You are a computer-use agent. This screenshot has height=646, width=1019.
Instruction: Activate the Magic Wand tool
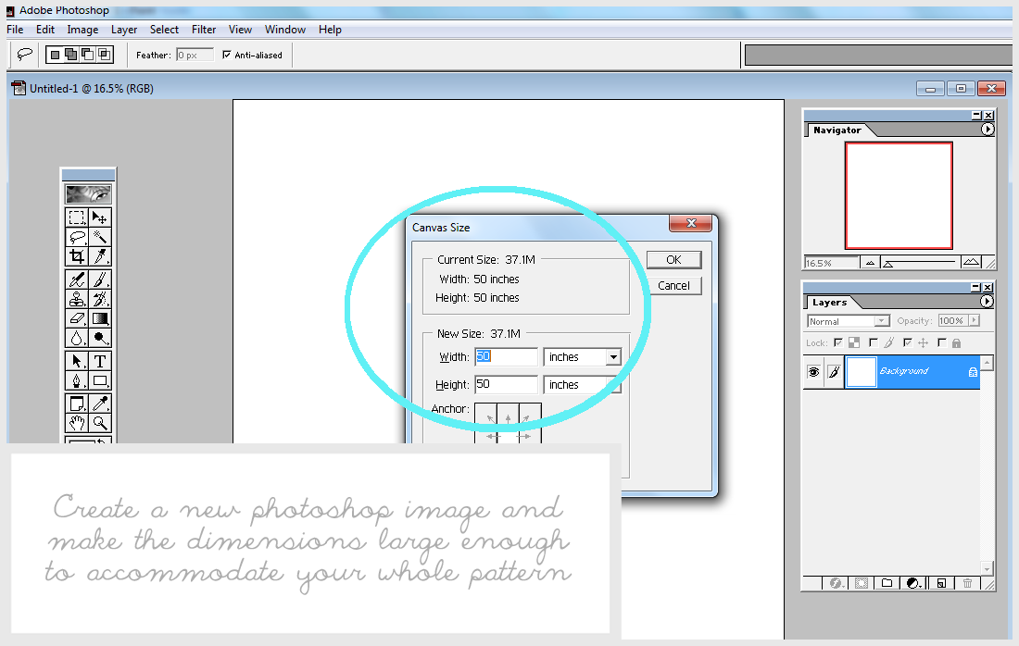98,237
